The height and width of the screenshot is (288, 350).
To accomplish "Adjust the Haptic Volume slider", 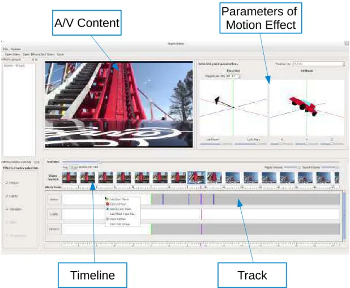I will [292, 167].
